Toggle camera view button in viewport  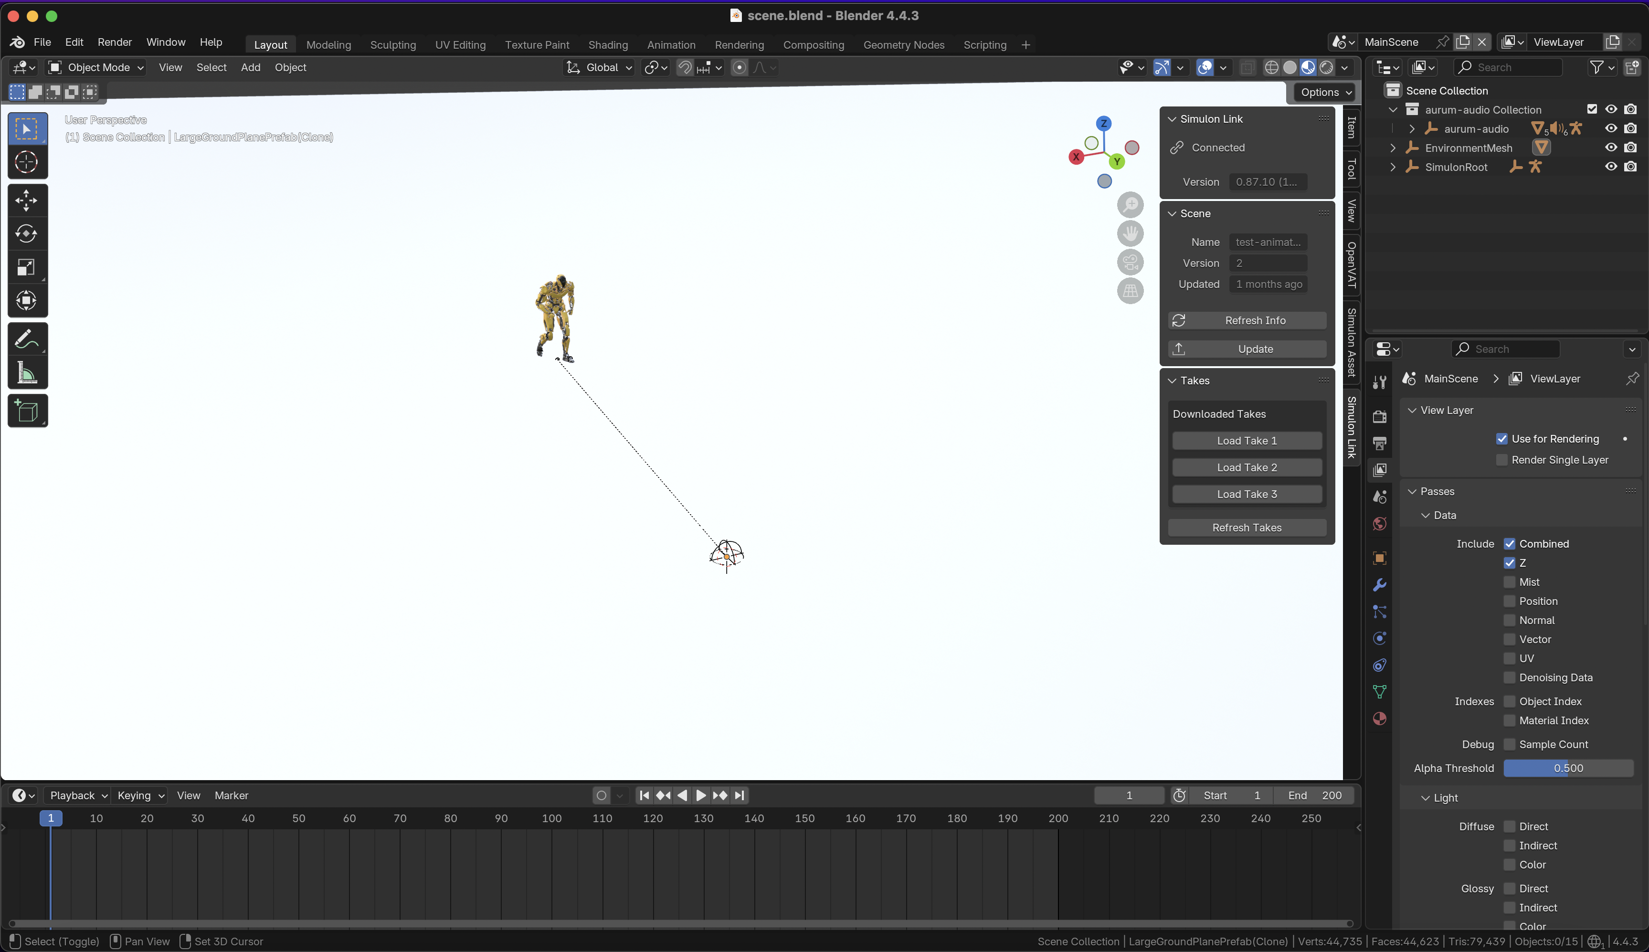click(1130, 262)
